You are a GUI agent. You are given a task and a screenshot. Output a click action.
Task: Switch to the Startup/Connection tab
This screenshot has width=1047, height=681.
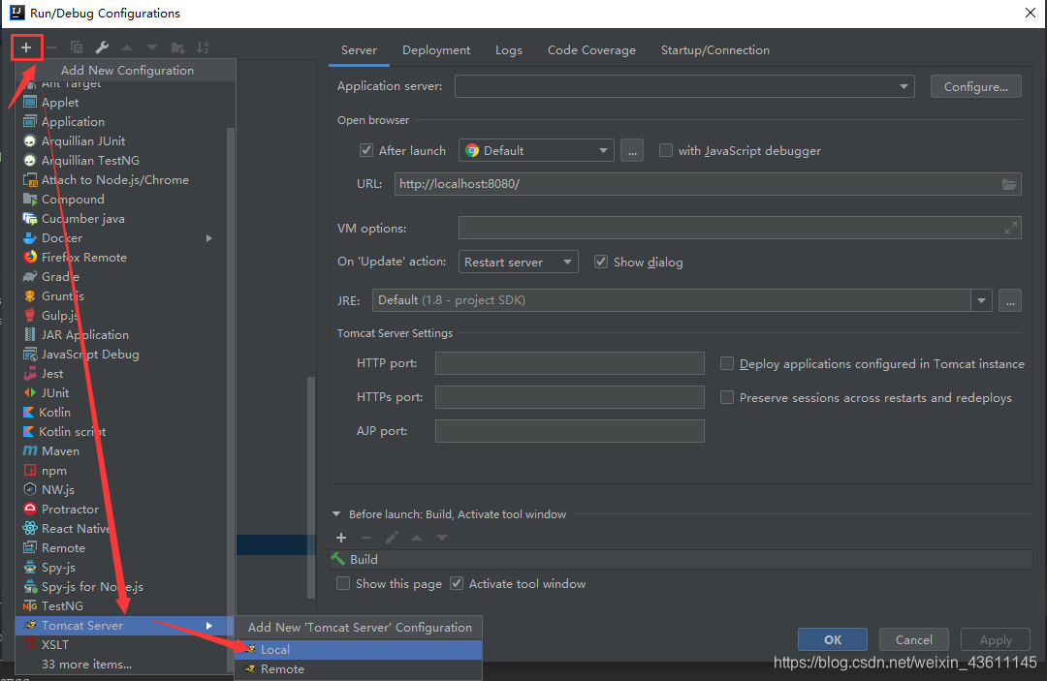(715, 50)
